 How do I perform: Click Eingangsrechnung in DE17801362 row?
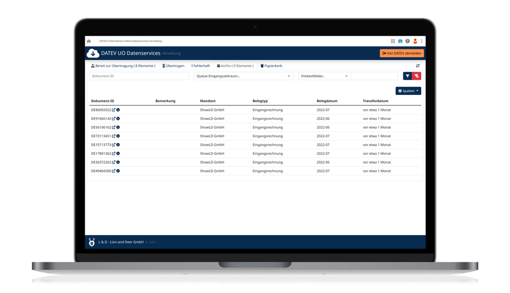click(267, 154)
